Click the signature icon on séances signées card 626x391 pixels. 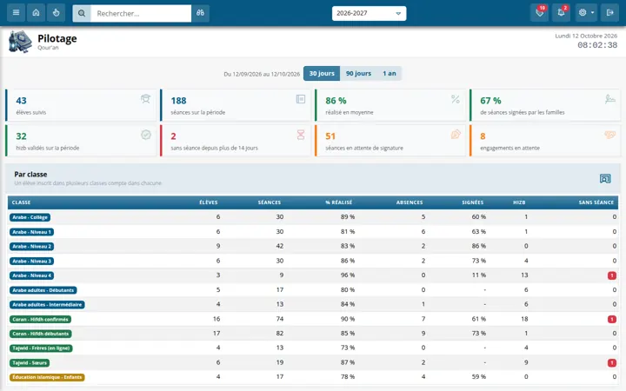pos(610,99)
